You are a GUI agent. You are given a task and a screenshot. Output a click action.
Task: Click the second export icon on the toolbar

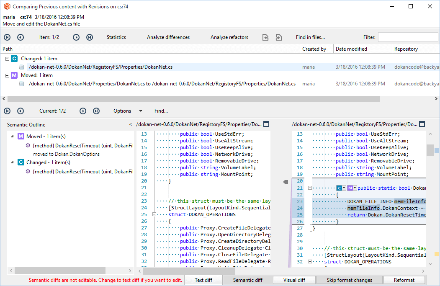(278, 37)
